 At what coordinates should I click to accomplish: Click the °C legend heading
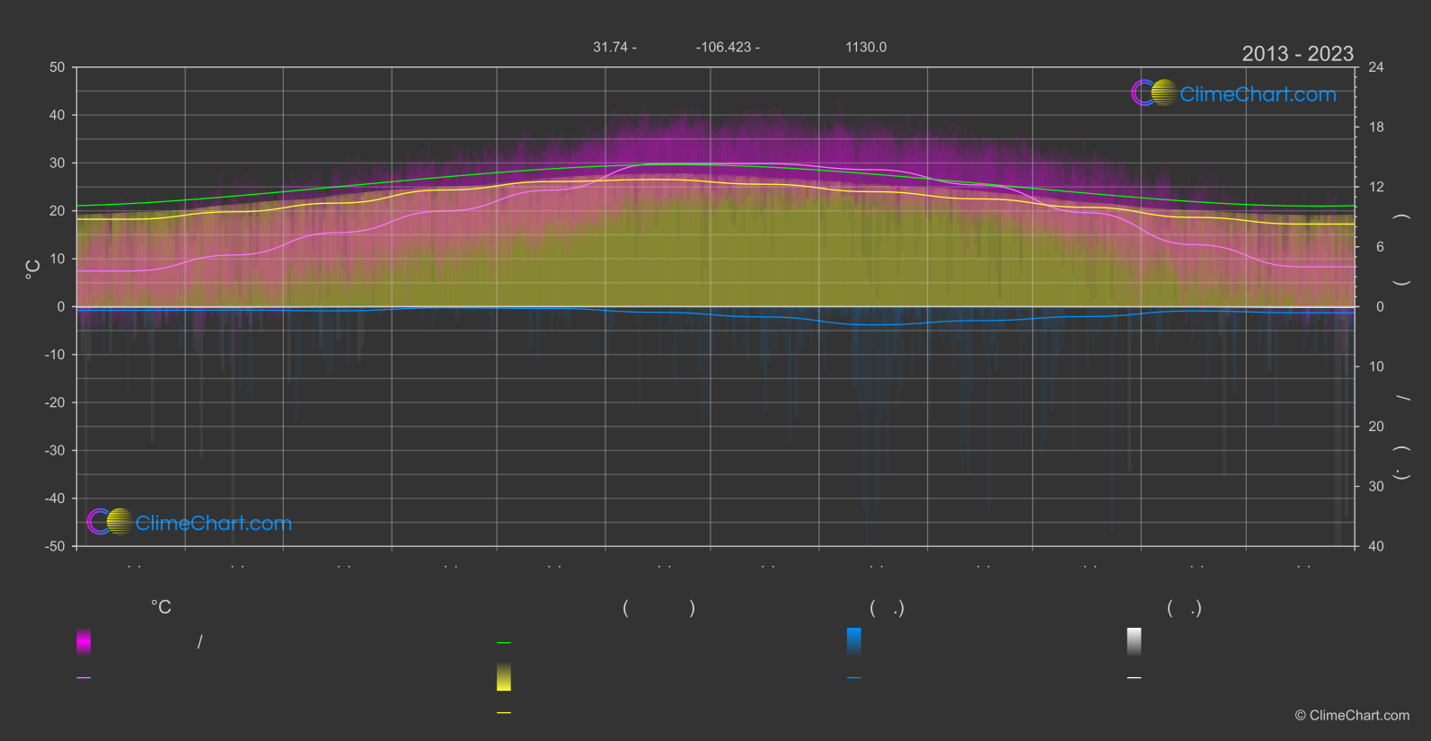tap(161, 607)
